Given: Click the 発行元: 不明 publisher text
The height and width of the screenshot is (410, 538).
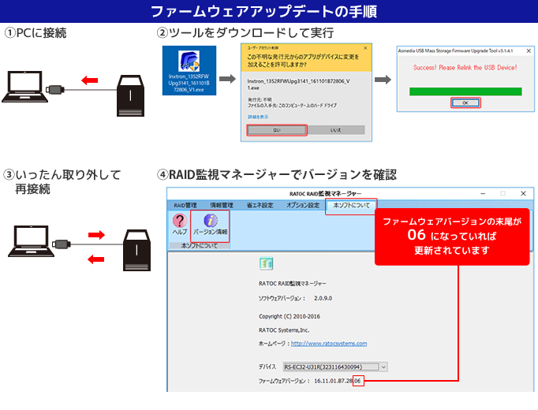Looking at the screenshot, I should click(x=260, y=99).
